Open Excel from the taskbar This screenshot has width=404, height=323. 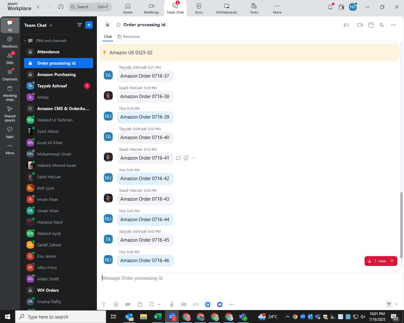(158, 317)
